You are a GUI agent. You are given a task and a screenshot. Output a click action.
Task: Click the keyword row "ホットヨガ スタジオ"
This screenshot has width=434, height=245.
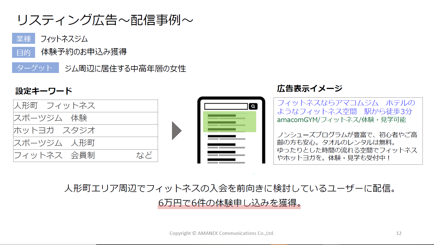tap(86, 130)
